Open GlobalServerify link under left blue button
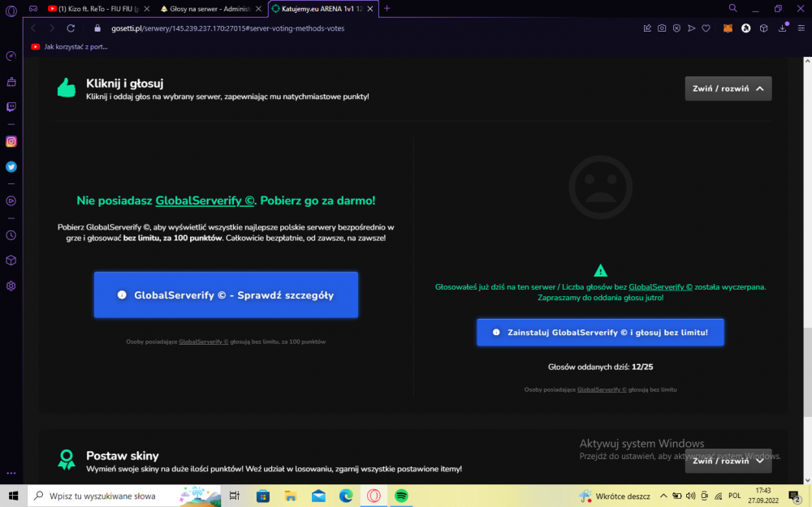Viewport: 812px width, 507px height. (204, 342)
